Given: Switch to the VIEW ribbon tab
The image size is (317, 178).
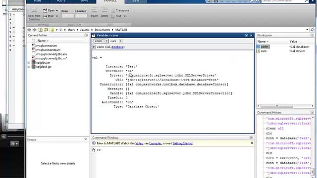Looking at the screenshot, I should (136, 1).
